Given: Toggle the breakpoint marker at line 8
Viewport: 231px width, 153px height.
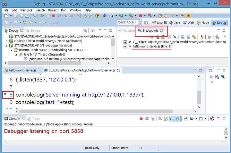Looking at the screenshot, I should pos(5,94).
